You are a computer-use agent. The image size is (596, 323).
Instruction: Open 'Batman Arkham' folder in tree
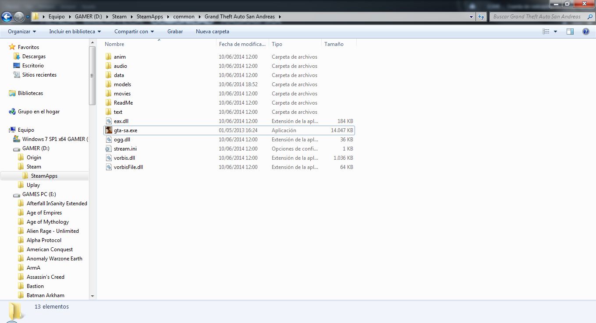46,295
